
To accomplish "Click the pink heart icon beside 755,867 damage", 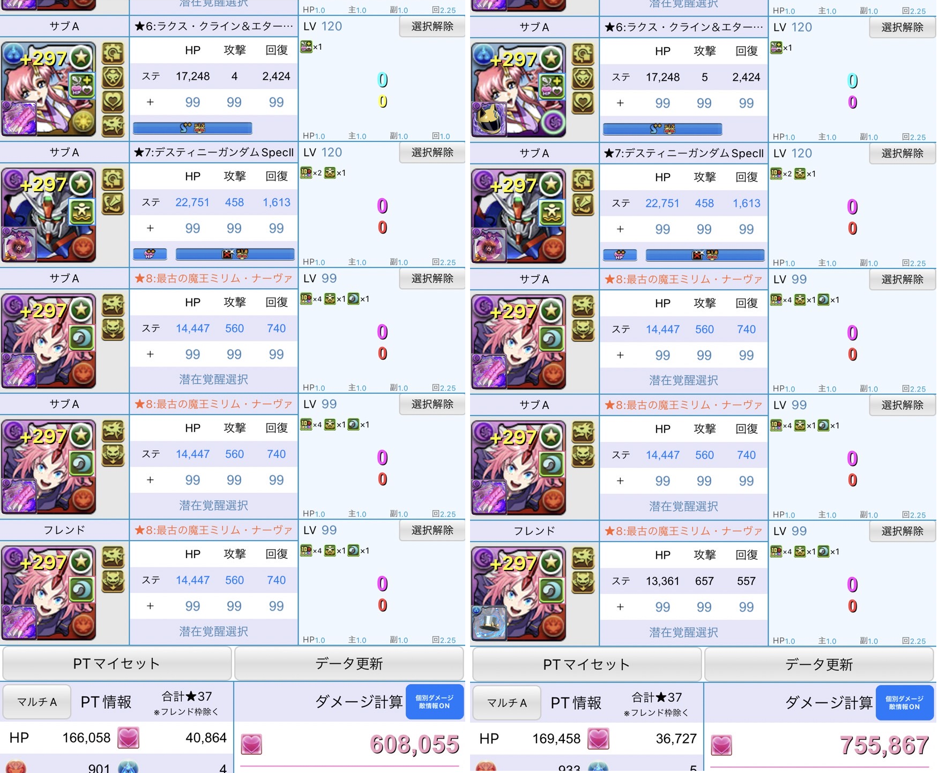I will point(721,745).
